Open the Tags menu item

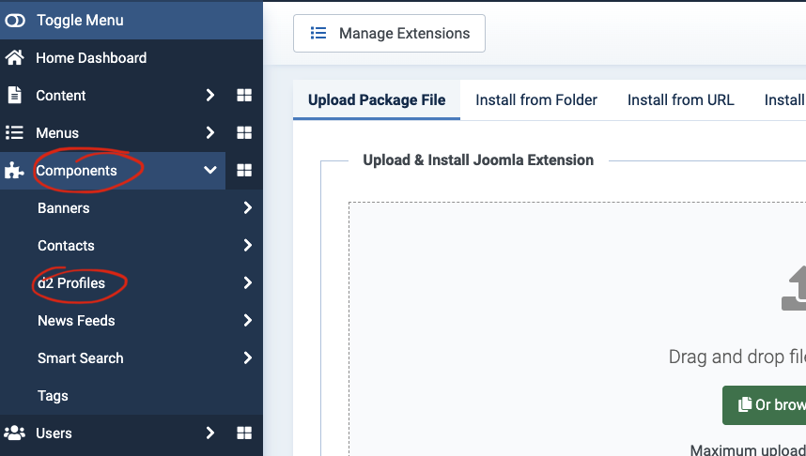click(53, 395)
